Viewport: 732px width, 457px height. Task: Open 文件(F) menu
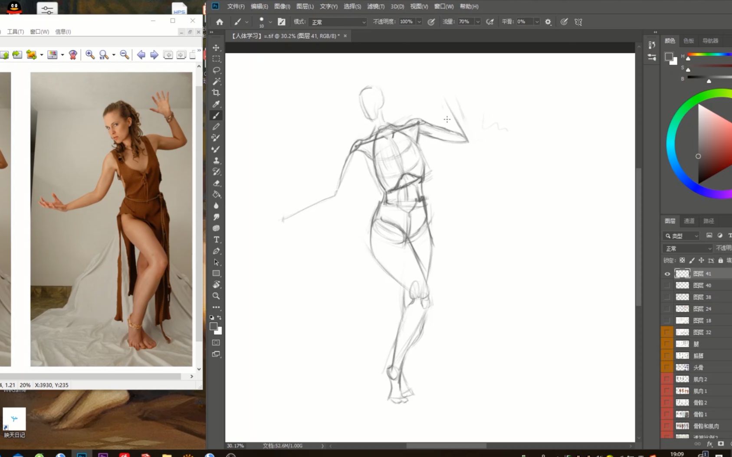[236, 7]
